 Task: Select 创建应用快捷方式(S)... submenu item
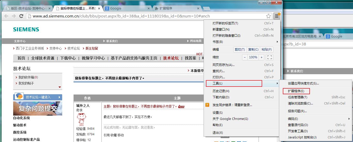(x=316, y=83)
